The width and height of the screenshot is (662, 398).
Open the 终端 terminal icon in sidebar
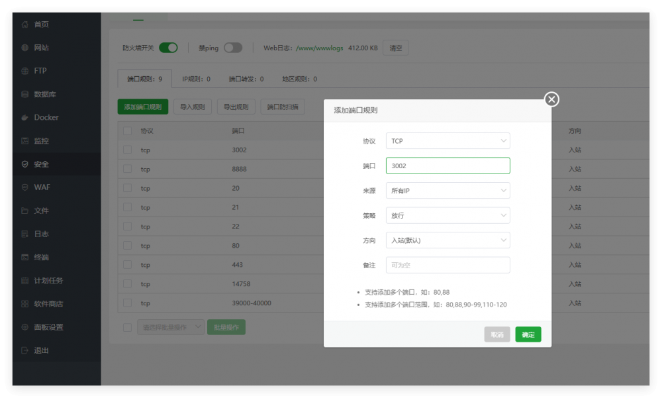[24, 257]
